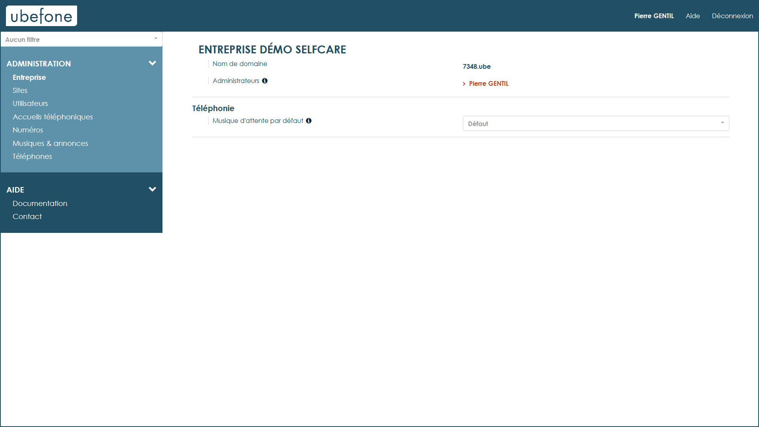Go to Sites in the sidebar

tap(20, 91)
